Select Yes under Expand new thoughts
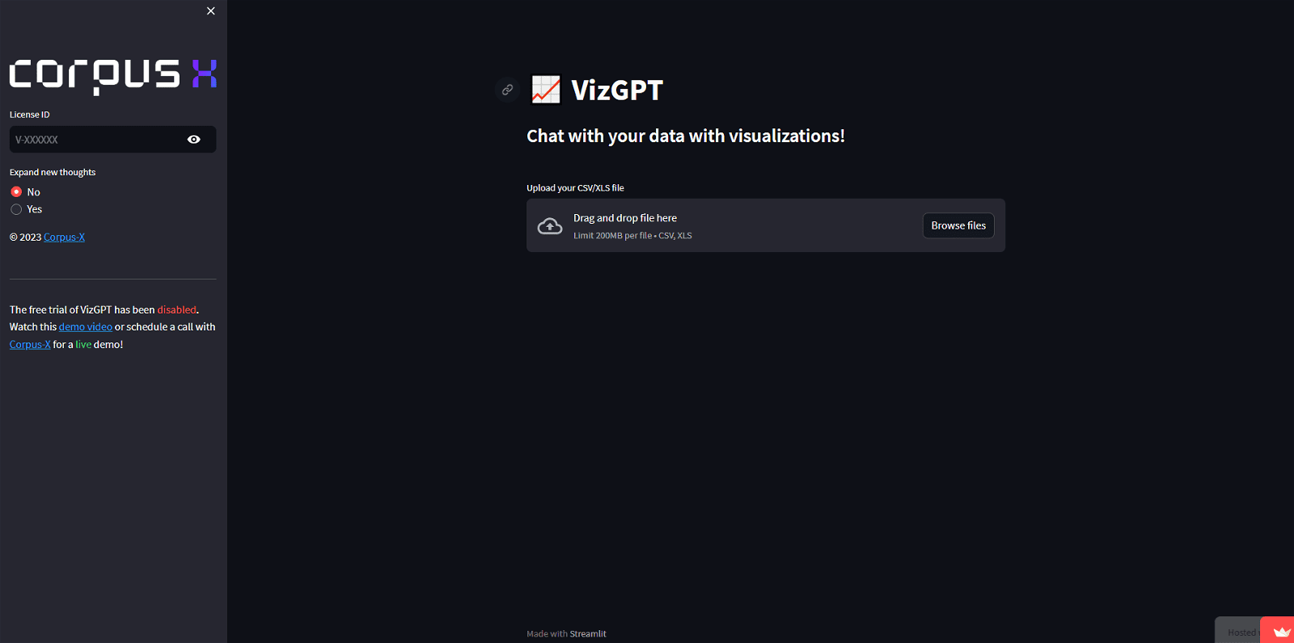 (x=16, y=208)
